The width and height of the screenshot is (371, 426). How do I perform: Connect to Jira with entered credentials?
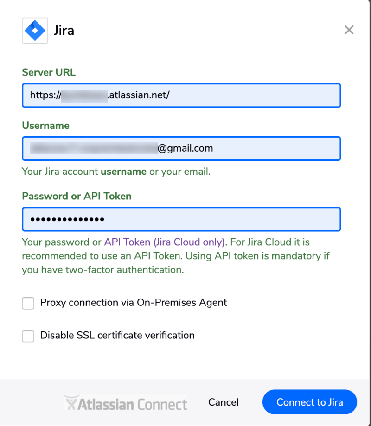click(310, 402)
